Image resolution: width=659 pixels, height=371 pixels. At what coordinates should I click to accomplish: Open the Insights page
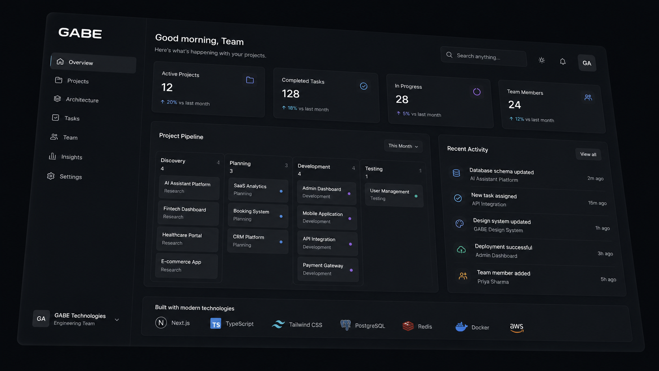click(71, 157)
